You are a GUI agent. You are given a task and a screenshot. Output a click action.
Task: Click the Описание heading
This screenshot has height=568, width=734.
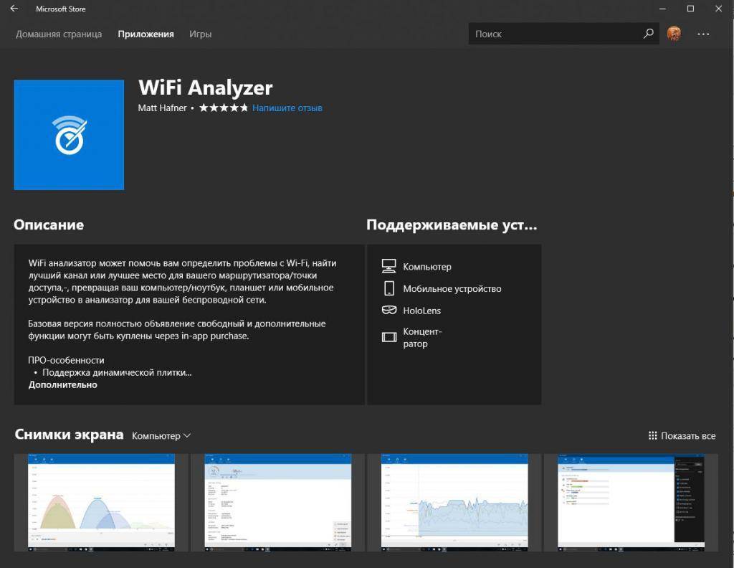49,224
